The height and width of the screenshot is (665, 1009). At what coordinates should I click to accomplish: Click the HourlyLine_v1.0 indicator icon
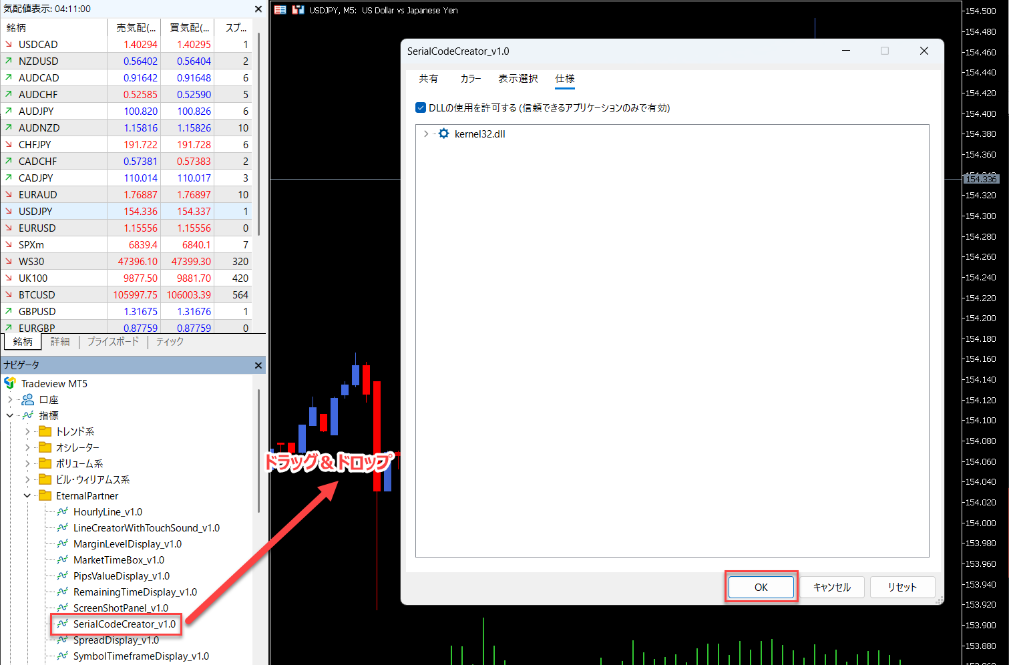pos(63,511)
